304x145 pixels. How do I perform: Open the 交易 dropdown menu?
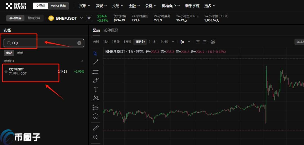tap(118, 6)
